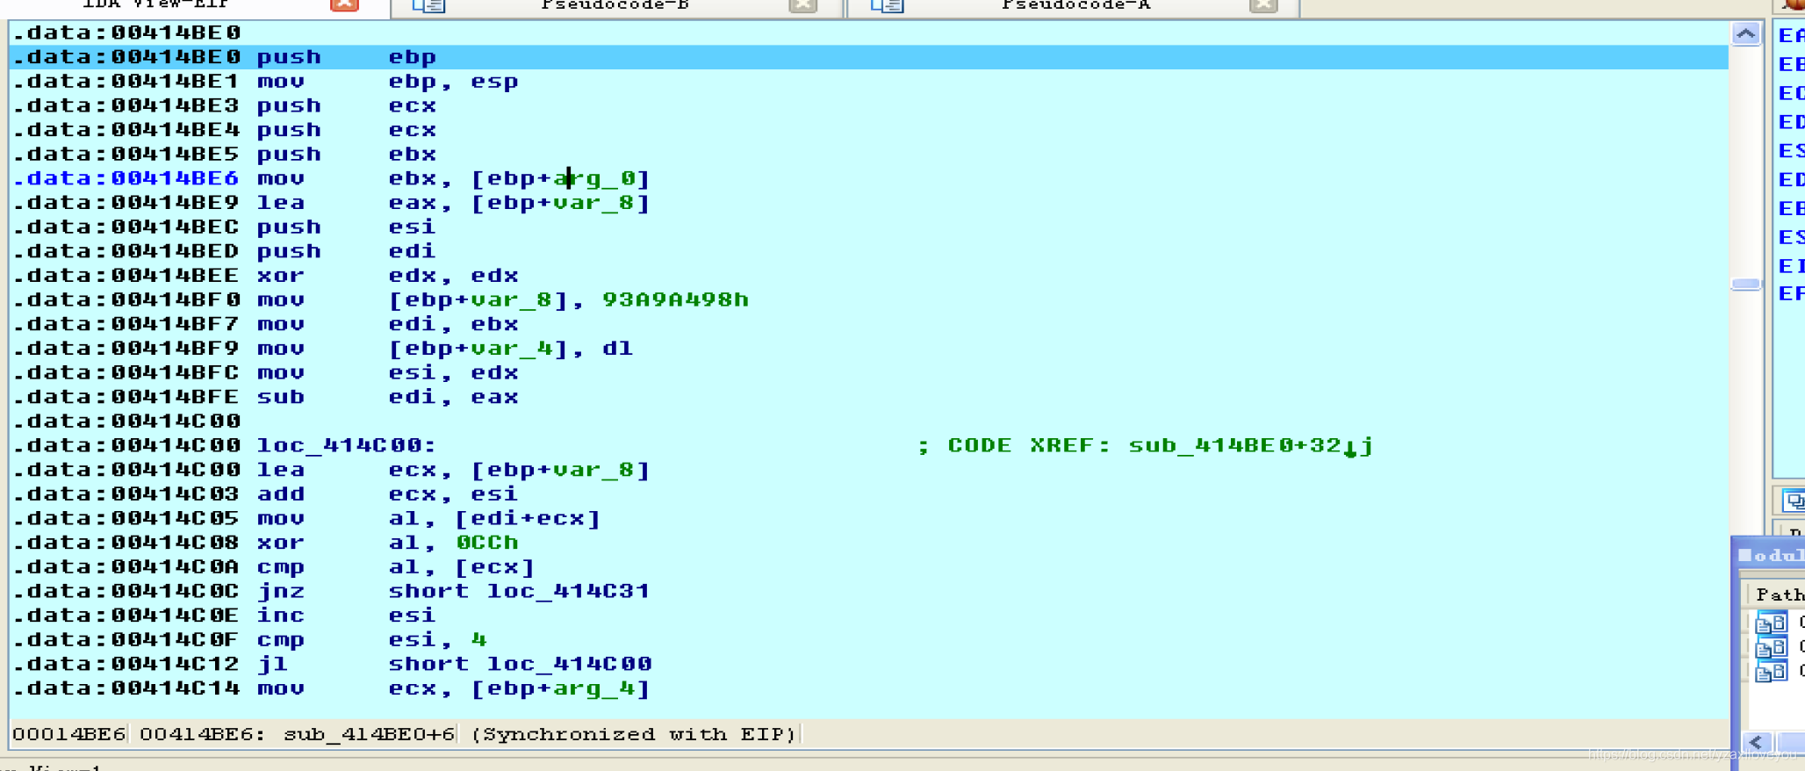The height and width of the screenshot is (771, 1805).
Task: Click the push edi line at 00414BED
Action: tap(868, 251)
